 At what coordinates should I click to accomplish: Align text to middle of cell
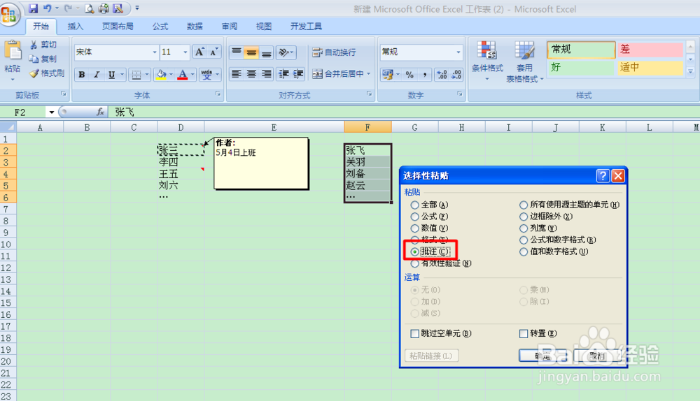[x=251, y=52]
